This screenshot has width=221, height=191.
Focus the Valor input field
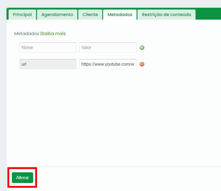(108, 48)
